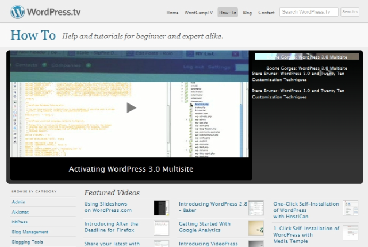Click the WordPress 2.8 Baker thumbnail
Screen dimensions: 368x247
point(256,208)
